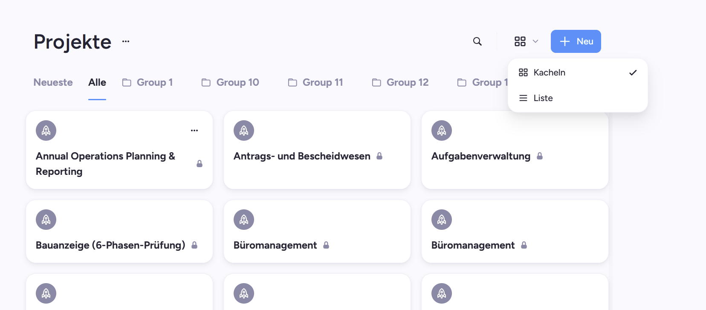
Task: Open the Group 10 folder tab
Action: (230, 82)
